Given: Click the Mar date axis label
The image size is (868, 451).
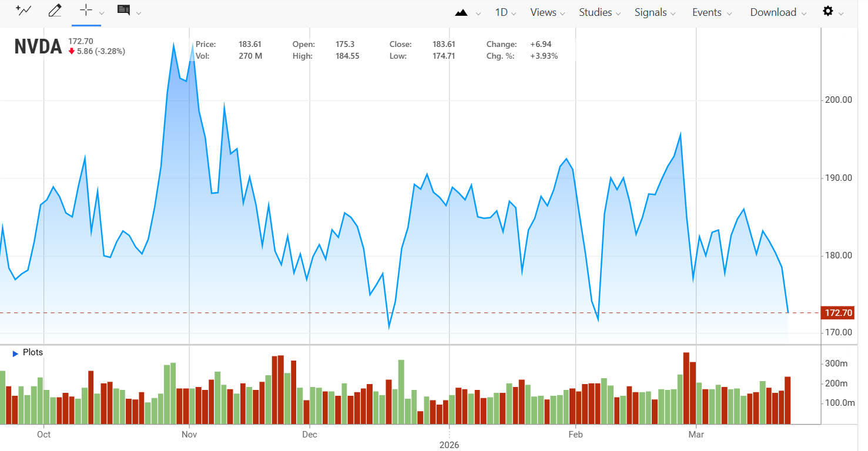Looking at the screenshot, I should coord(696,435).
